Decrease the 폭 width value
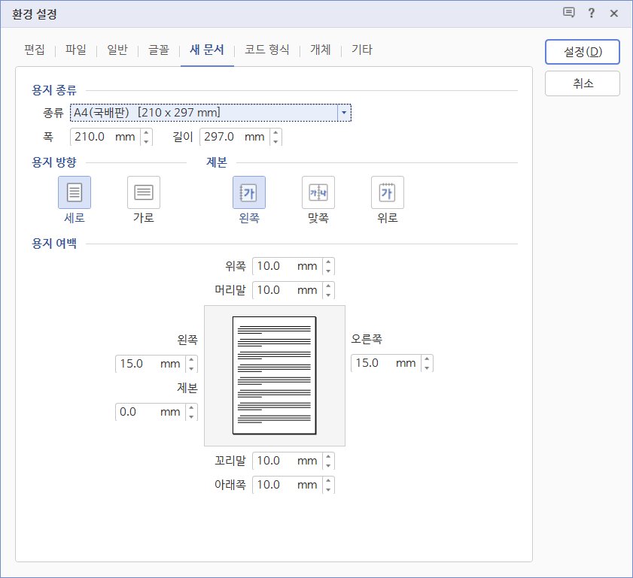Image resolution: width=633 pixels, height=578 pixels. pyautogui.click(x=146, y=141)
